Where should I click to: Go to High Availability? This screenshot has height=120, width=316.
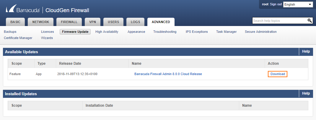pyautogui.click(x=107, y=32)
